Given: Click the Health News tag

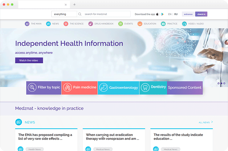Looking at the screenshot, I should pyautogui.click(x=35, y=149).
